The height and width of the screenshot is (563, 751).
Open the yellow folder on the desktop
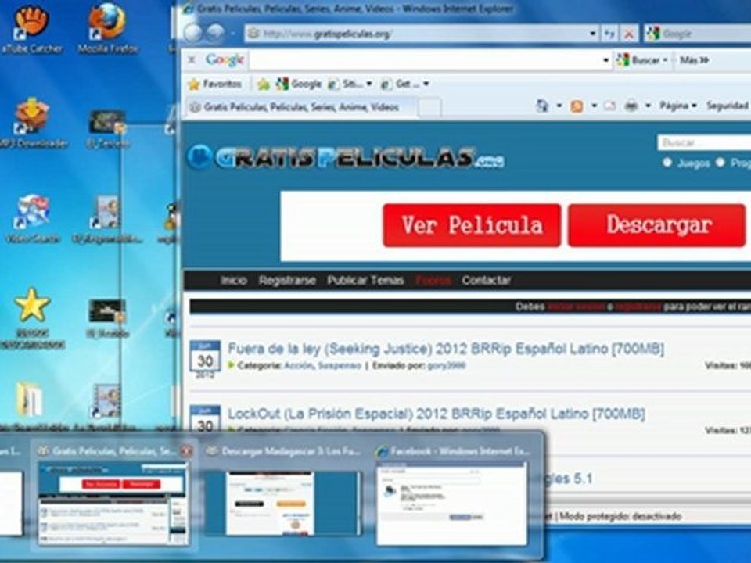(x=30, y=400)
